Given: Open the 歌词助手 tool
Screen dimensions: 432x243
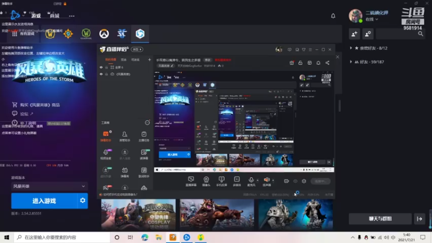Looking at the screenshot, I should [x=144, y=172].
